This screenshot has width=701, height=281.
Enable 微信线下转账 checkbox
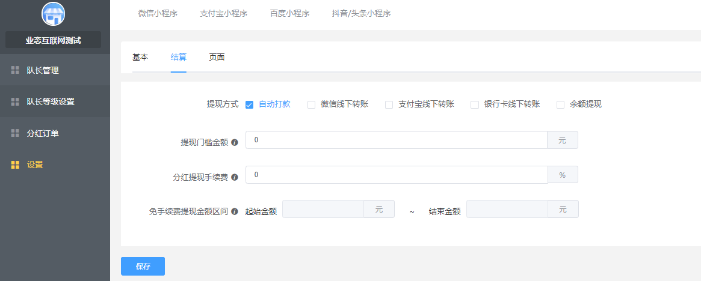pos(312,105)
